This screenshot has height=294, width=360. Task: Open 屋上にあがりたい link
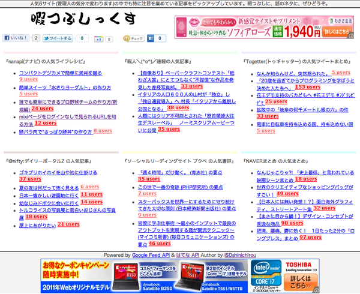(x=37, y=226)
